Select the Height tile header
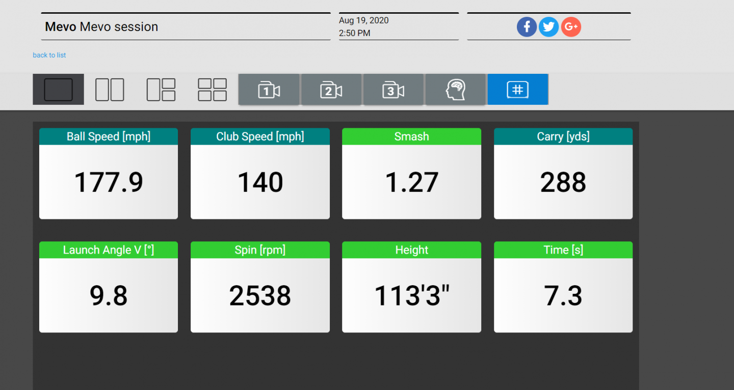This screenshot has width=734, height=390. (411, 250)
